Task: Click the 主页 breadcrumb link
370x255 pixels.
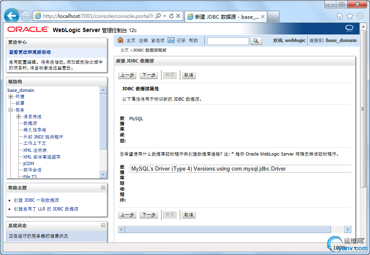Action: 124,50
